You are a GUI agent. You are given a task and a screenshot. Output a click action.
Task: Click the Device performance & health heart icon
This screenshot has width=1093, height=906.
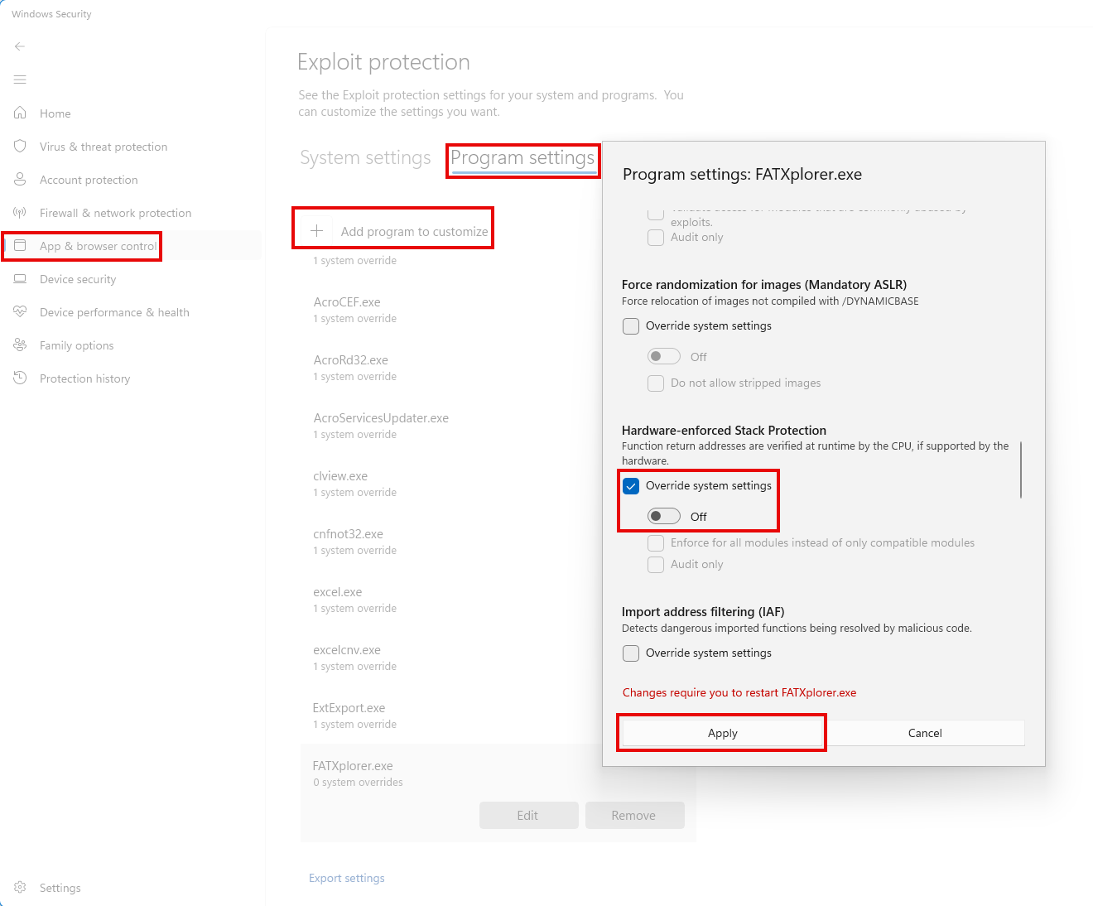(x=20, y=311)
